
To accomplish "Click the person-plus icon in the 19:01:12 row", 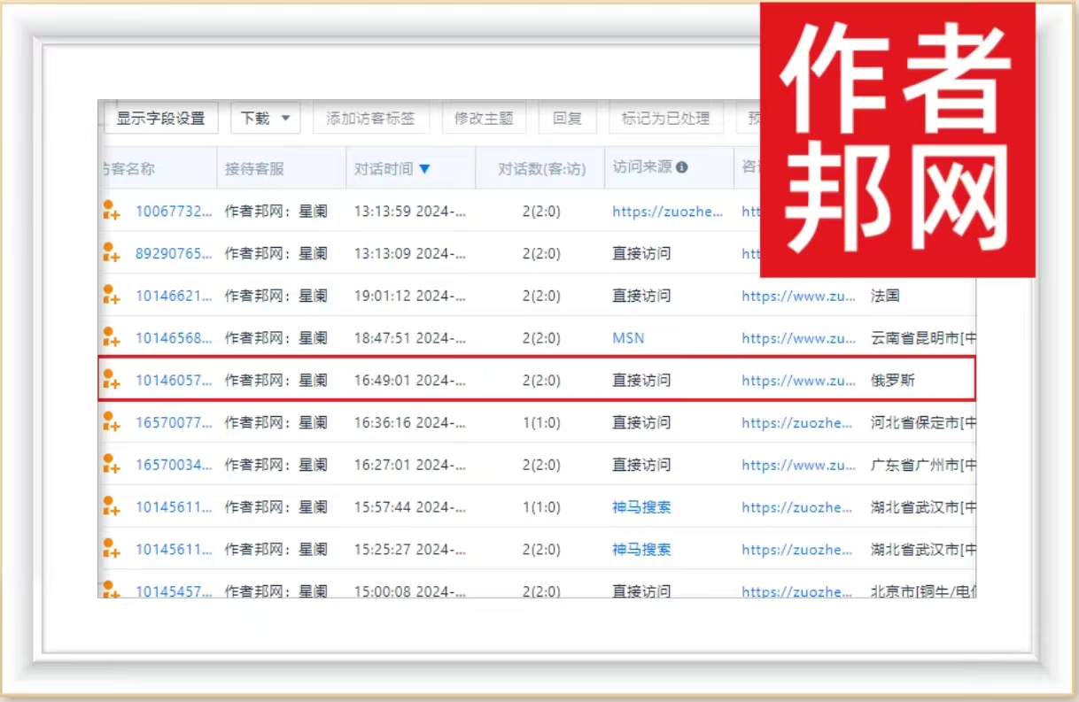I will pos(111,295).
